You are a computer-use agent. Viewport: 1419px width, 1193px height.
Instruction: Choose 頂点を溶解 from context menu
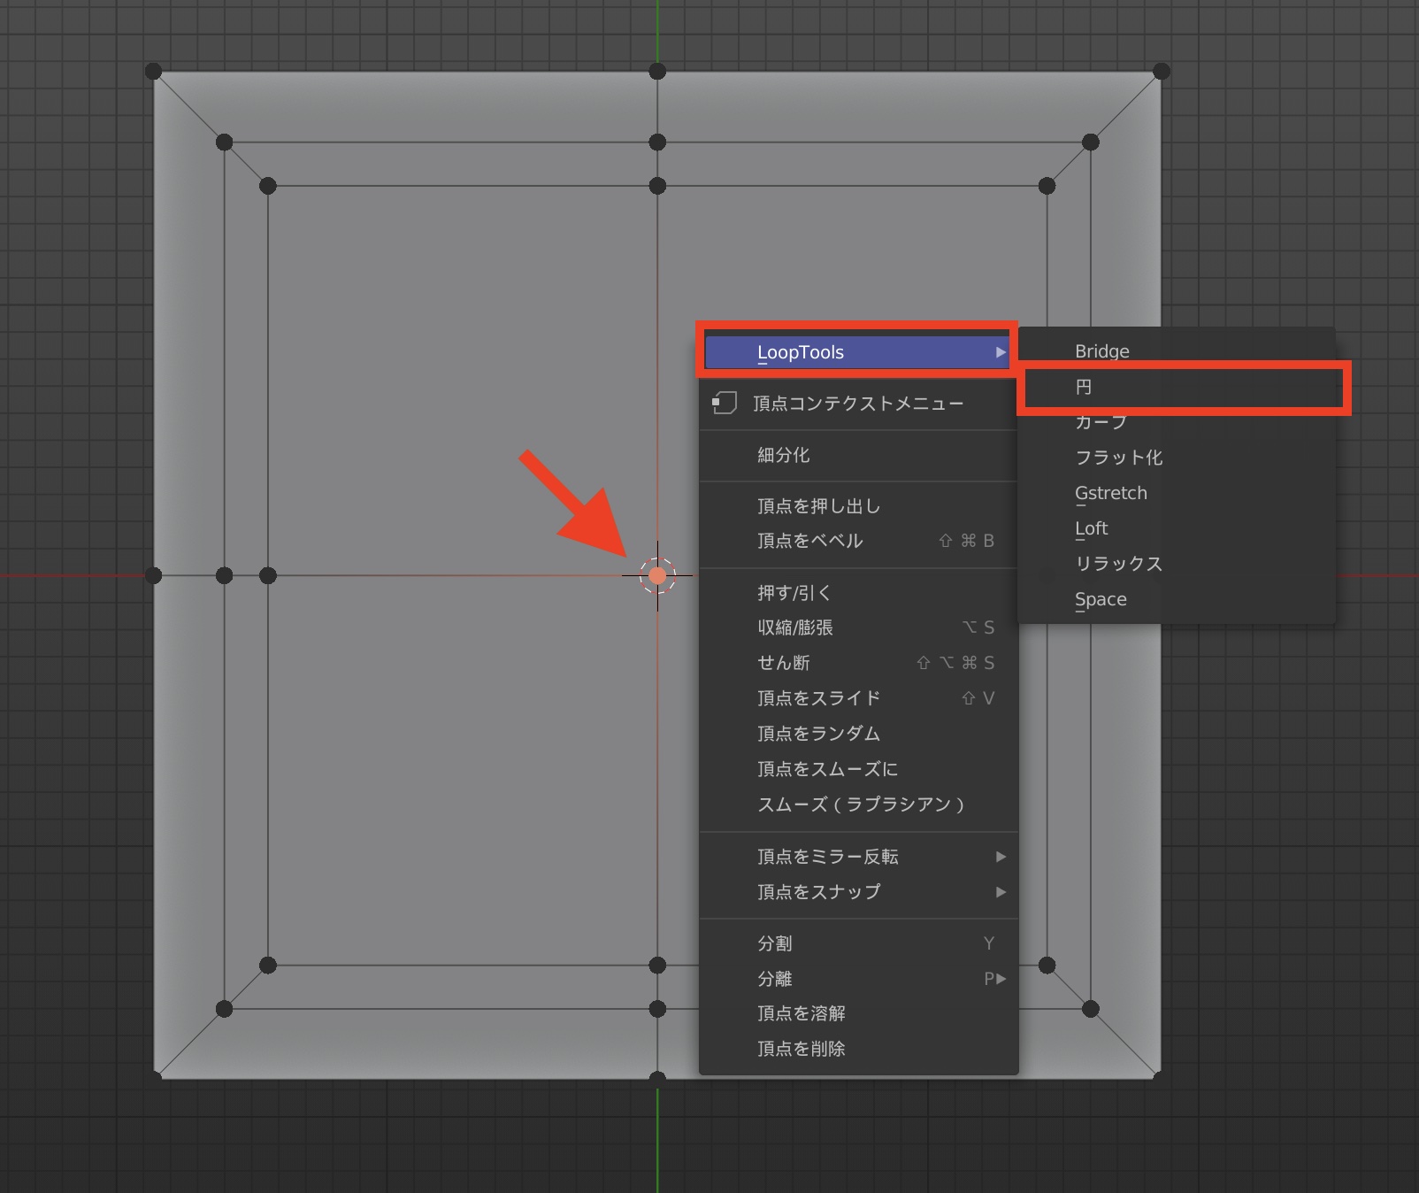pos(801,1013)
